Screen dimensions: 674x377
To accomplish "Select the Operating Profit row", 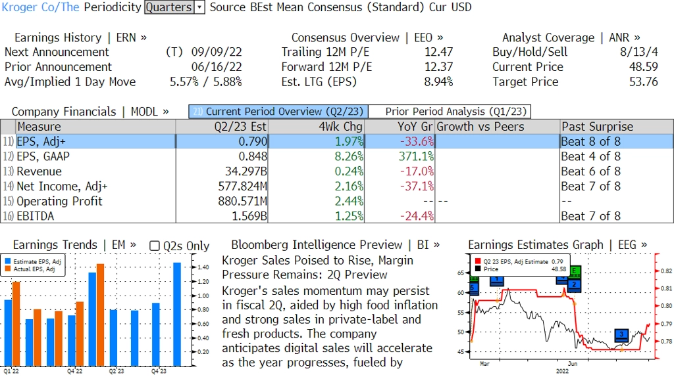I will coord(337,201).
